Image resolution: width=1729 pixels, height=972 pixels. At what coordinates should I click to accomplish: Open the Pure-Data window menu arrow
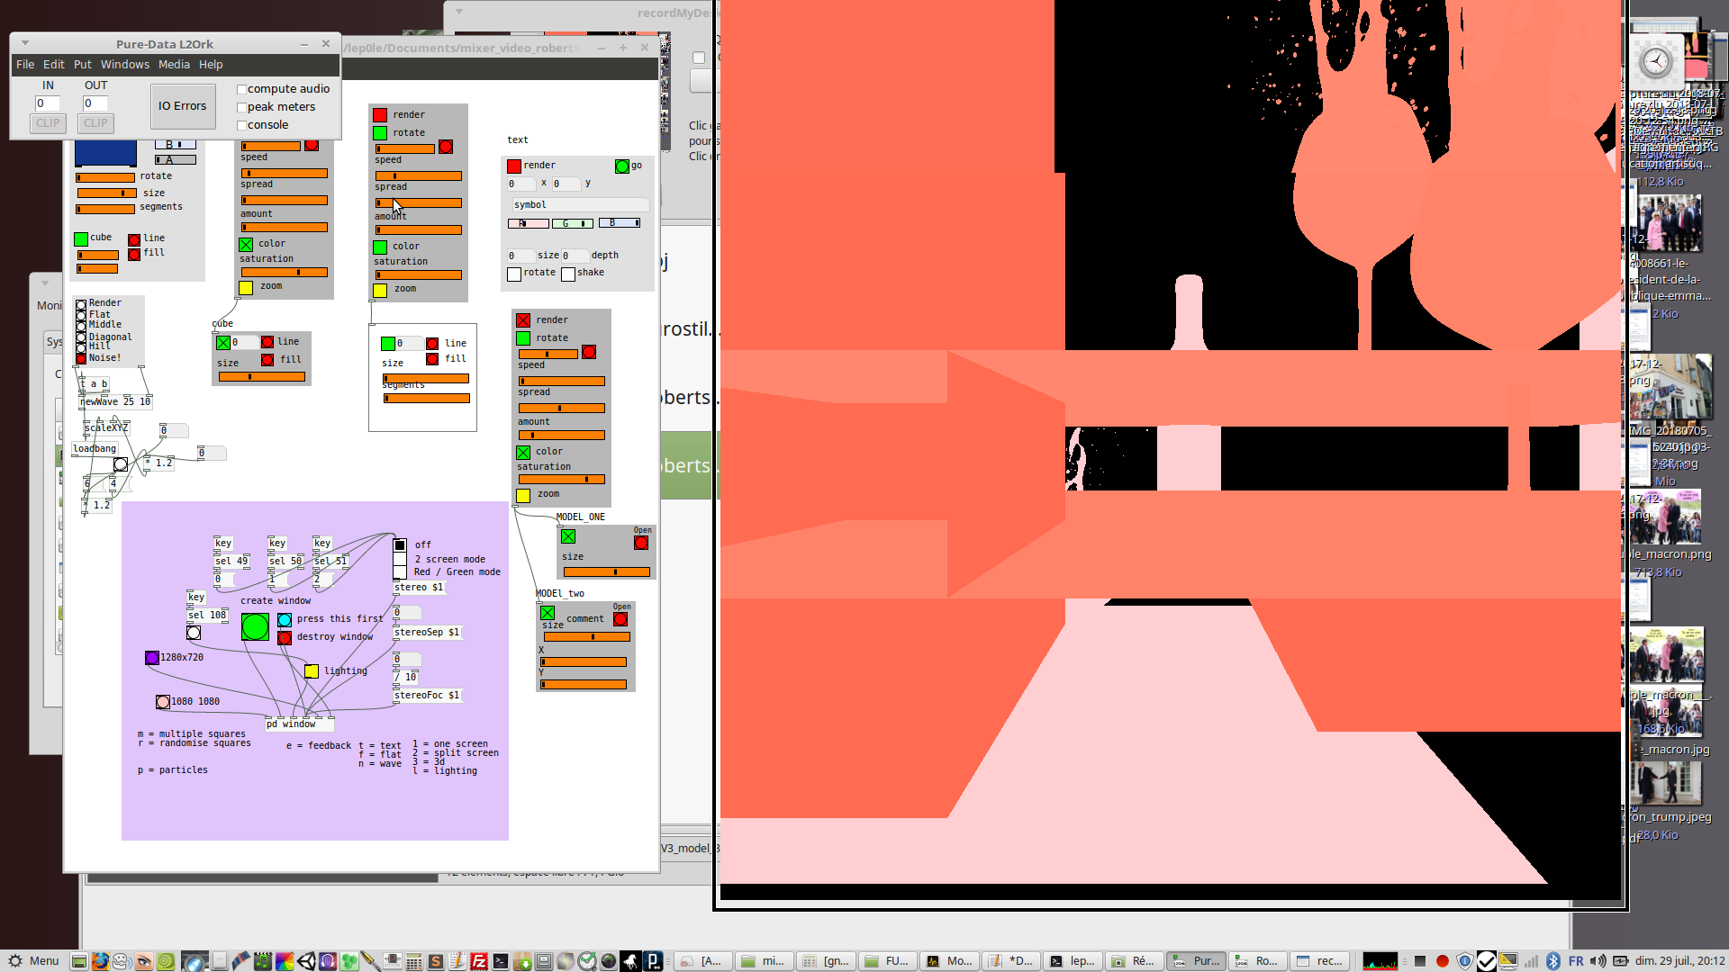pyautogui.click(x=25, y=43)
